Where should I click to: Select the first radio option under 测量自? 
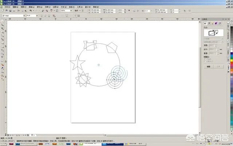207,59
